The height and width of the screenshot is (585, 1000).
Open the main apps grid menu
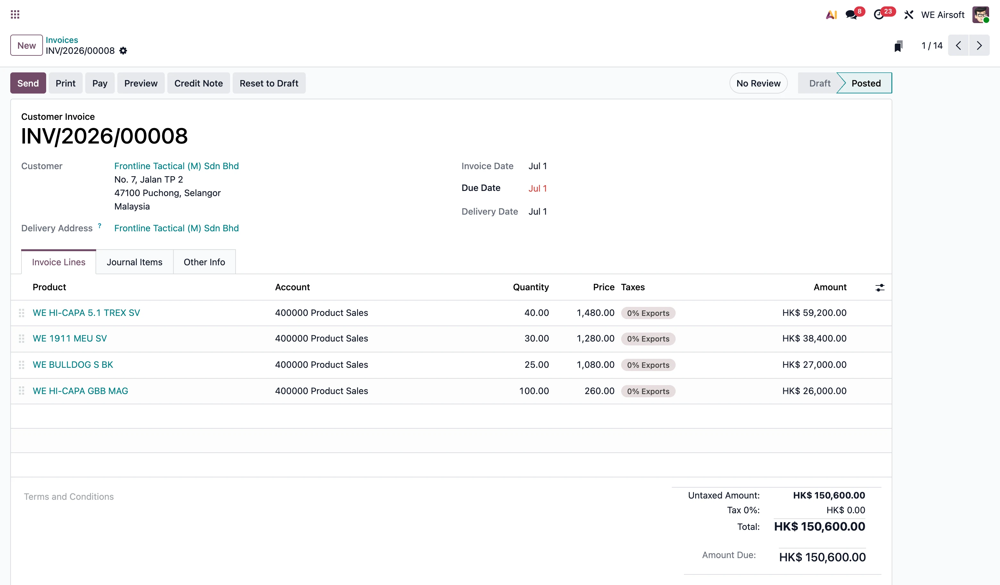pyautogui.click(x=15, y=15)
